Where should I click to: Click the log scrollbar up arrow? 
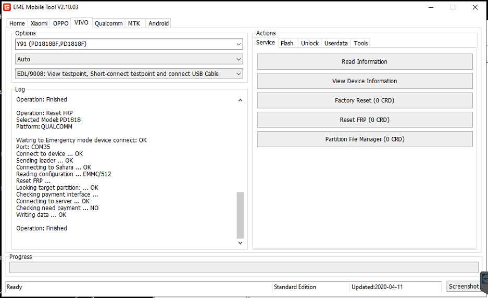(x=240, y=100)
